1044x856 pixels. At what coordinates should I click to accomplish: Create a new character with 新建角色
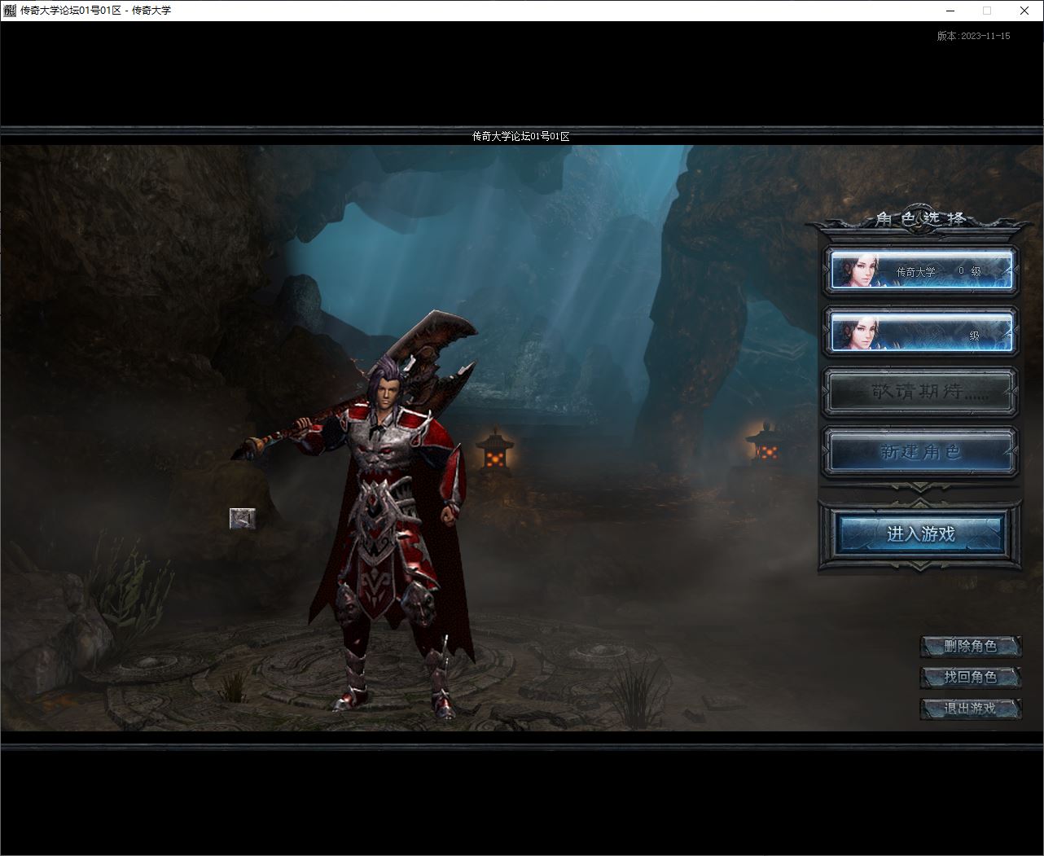coord(921,451)
